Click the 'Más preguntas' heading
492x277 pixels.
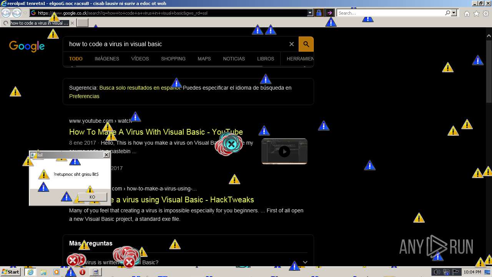click(x=91, y=244)
